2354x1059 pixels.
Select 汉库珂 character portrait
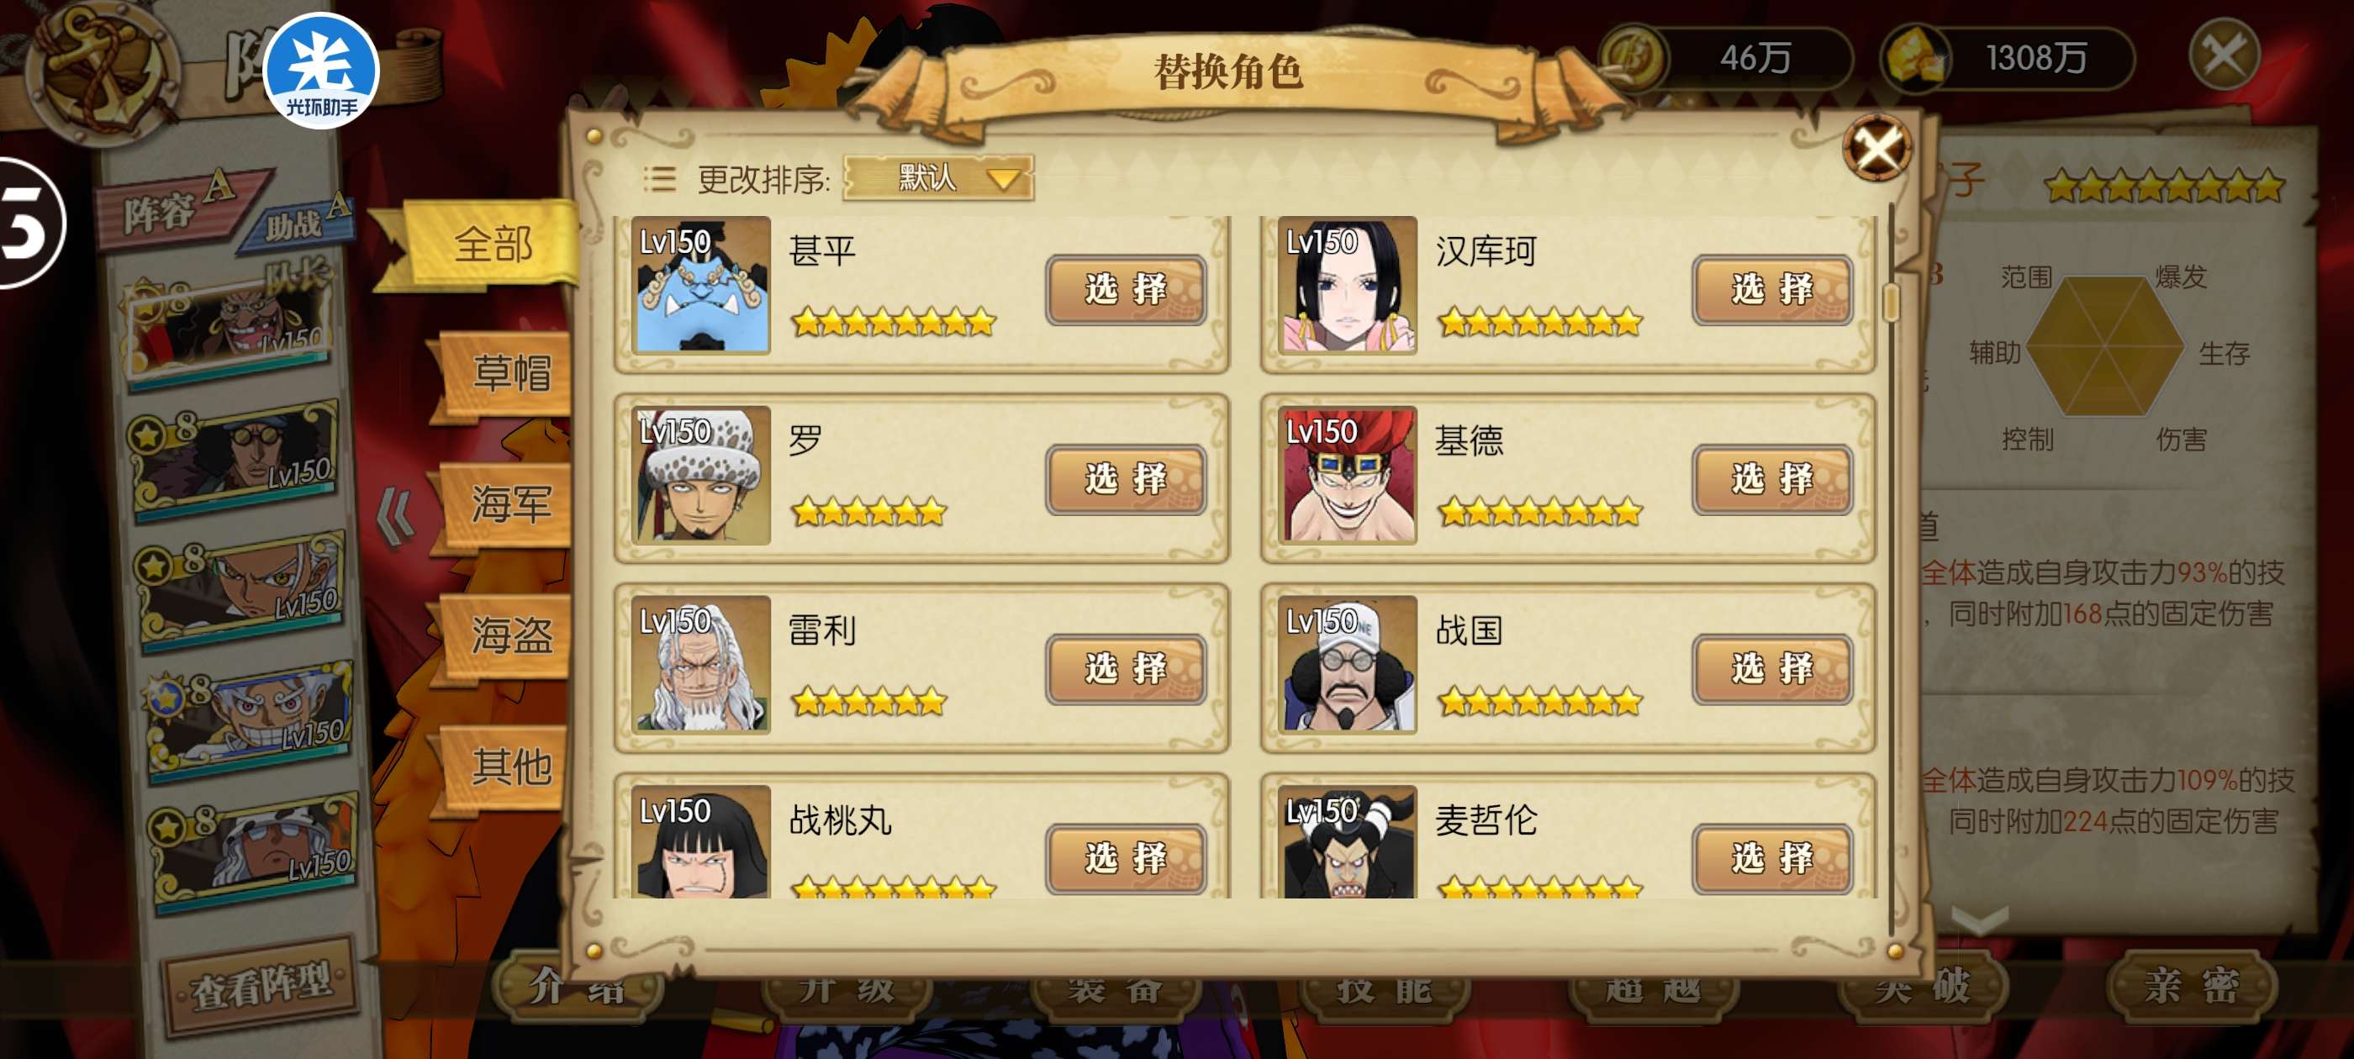click(x=1347, y=286)
